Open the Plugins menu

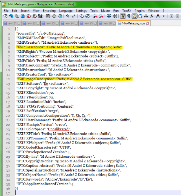pos(139,11)
